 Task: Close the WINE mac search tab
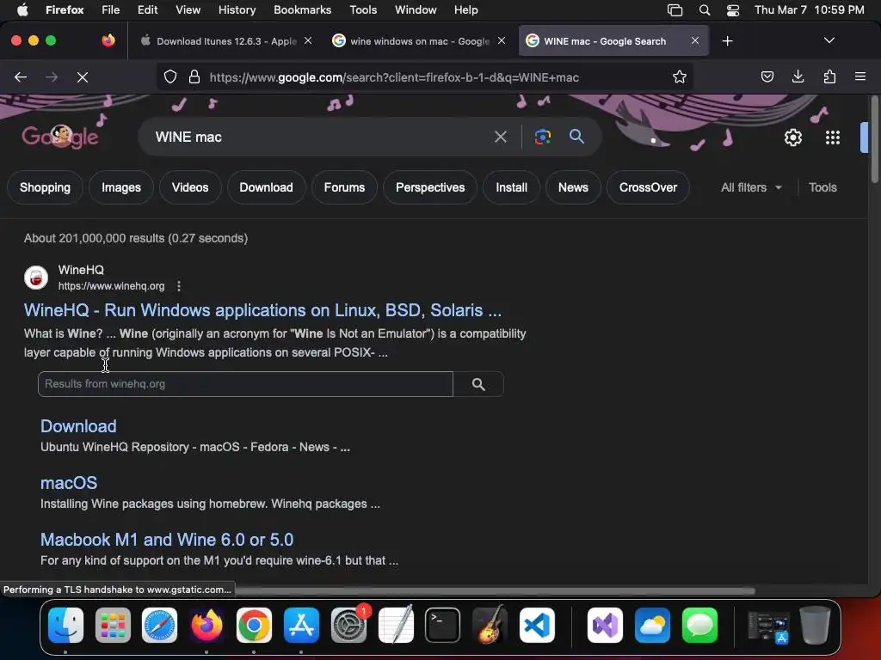695,40
